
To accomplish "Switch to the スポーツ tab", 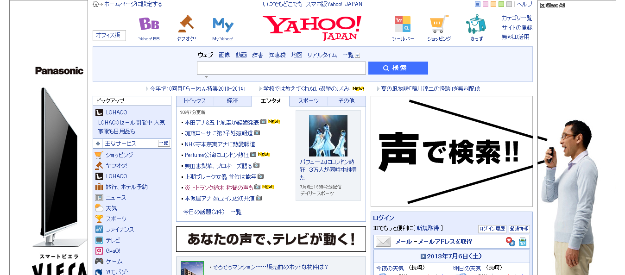I will point(308,101).
